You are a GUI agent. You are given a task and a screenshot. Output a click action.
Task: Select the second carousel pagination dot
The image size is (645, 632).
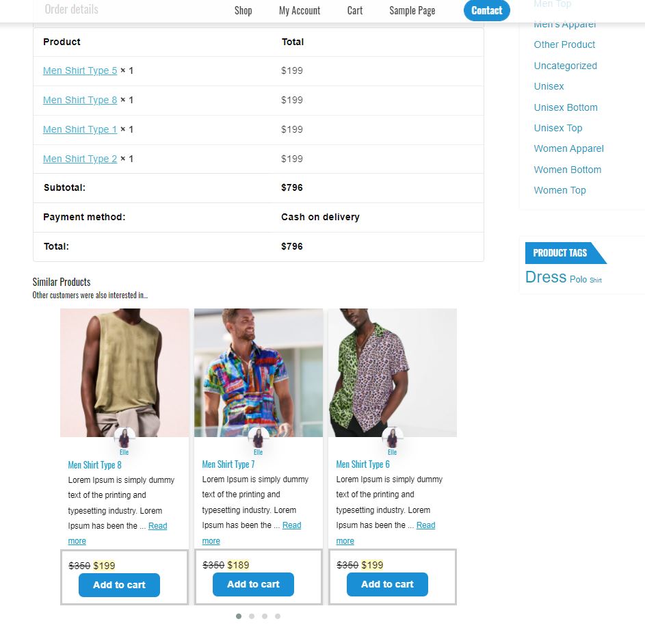point(252,616)
